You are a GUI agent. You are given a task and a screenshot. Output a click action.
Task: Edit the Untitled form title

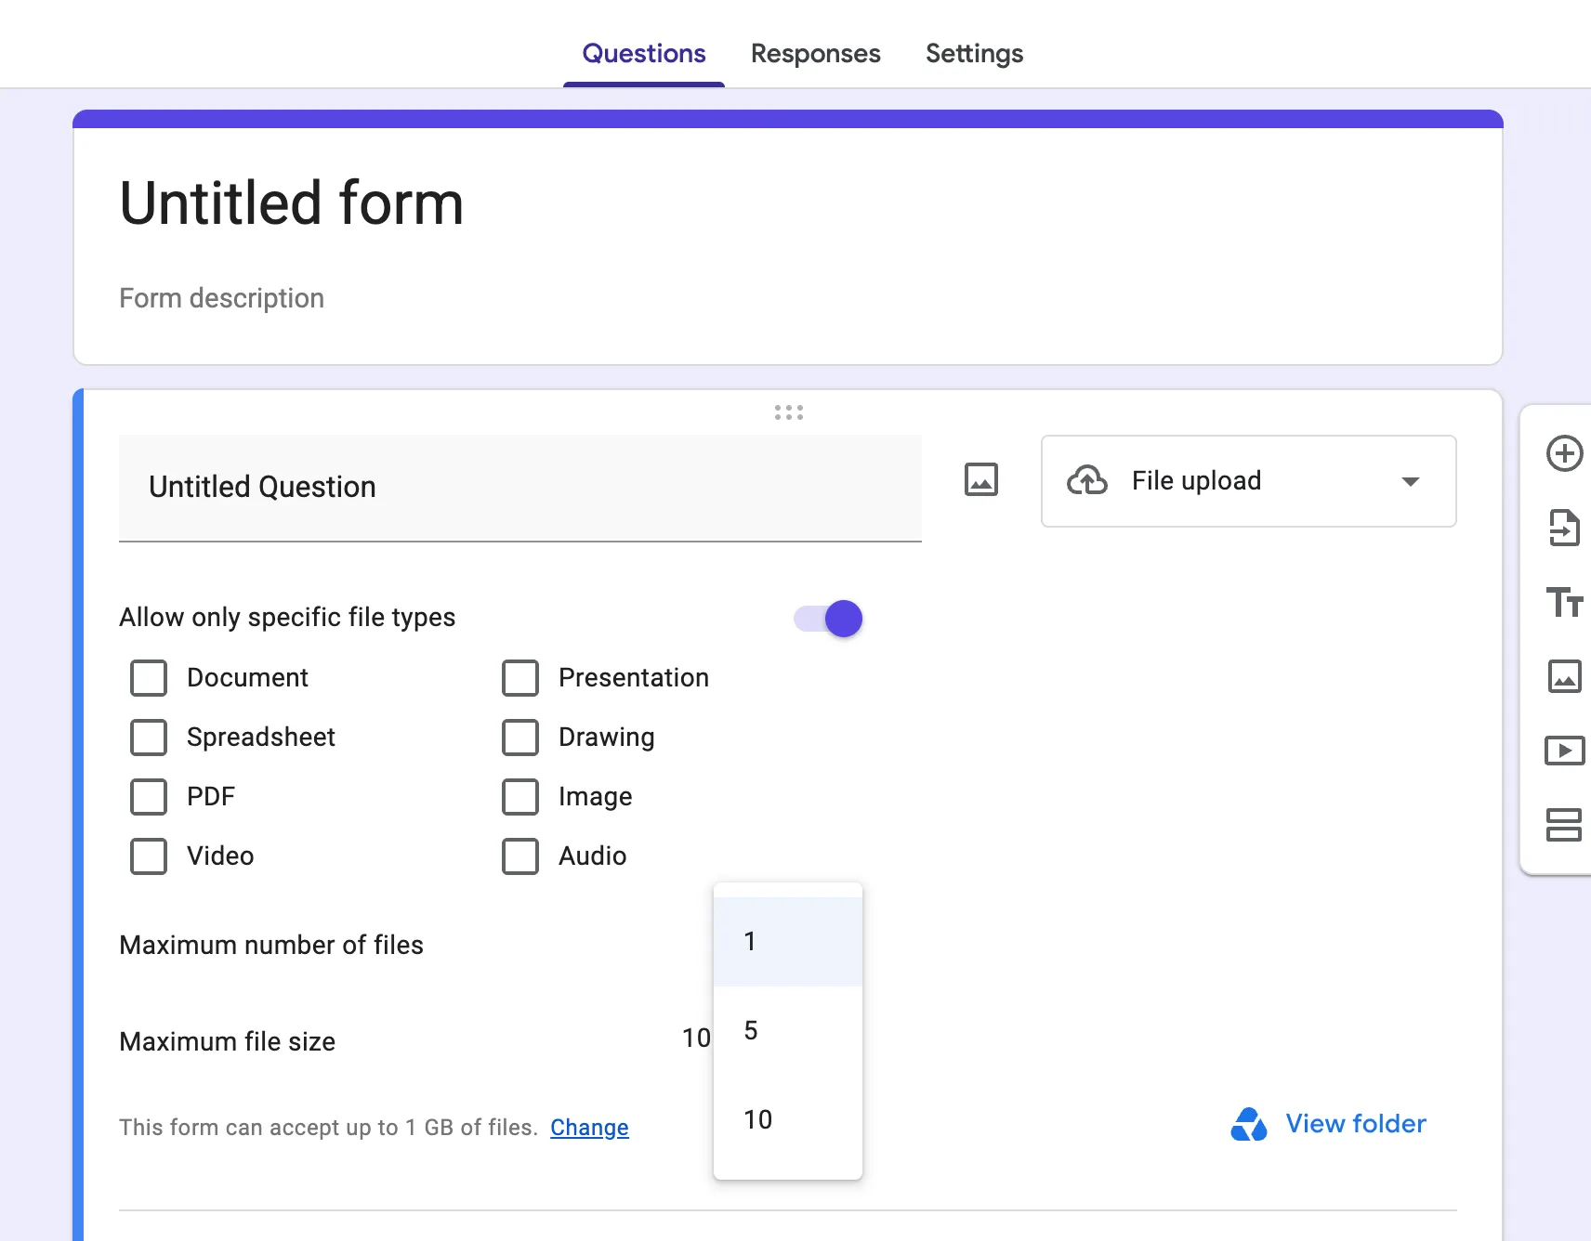point(292,203)
